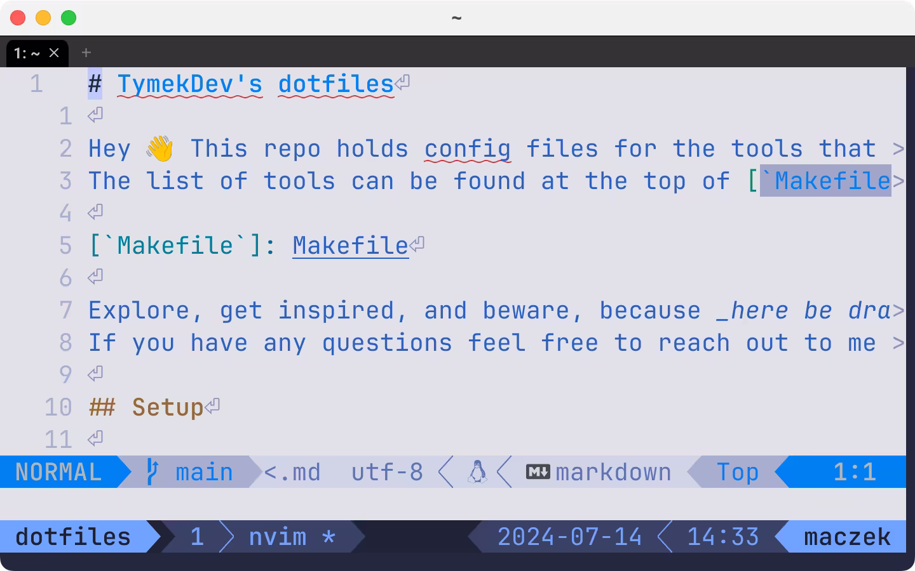915x571 pixels.
Task: Select the 'nvim *' tmux window
Action: pos(292,537)
